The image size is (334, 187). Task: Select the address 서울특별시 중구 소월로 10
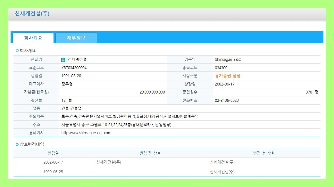(x=116, y=125)
